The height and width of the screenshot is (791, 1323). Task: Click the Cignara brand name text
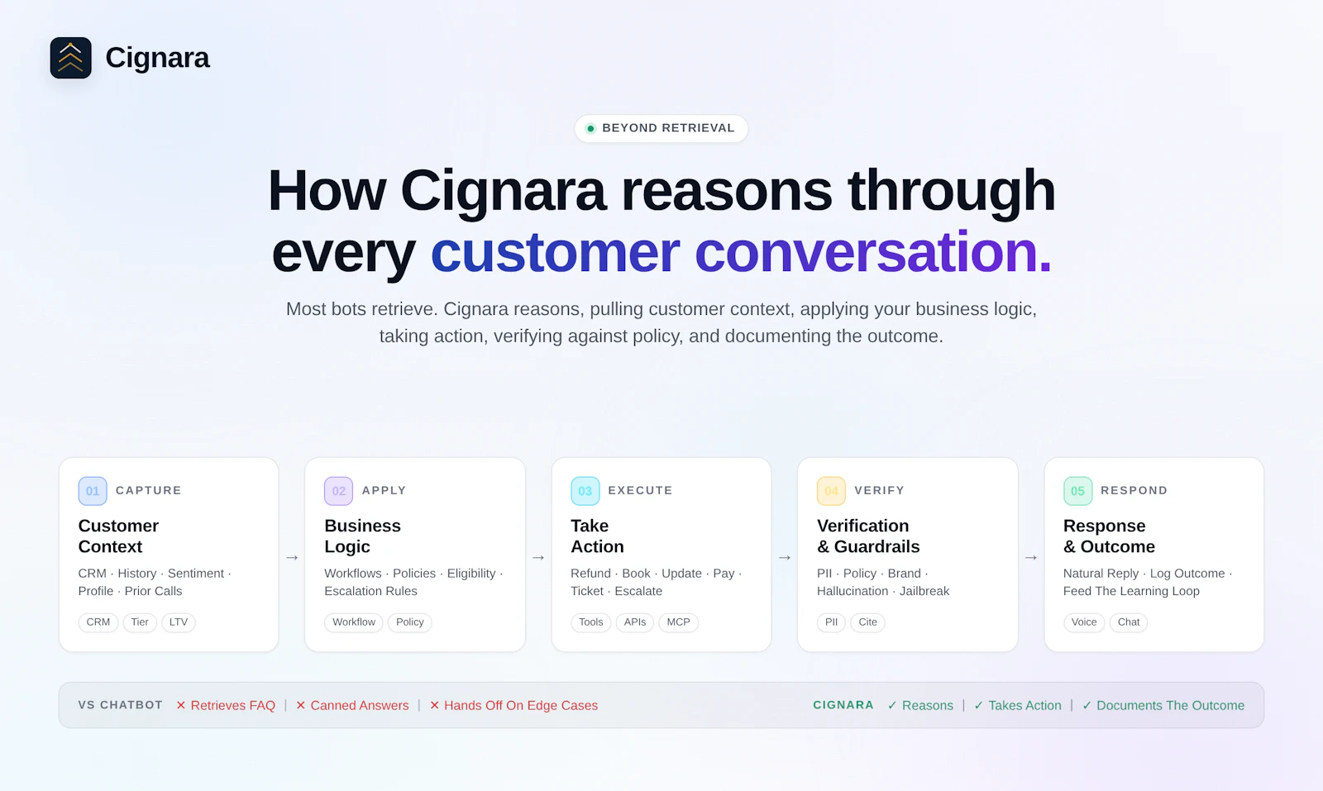pos(157,58)
